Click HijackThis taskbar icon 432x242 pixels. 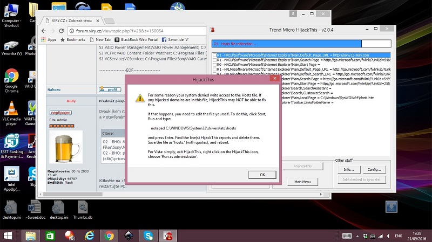pyautogui.click(x=167, y=236)
